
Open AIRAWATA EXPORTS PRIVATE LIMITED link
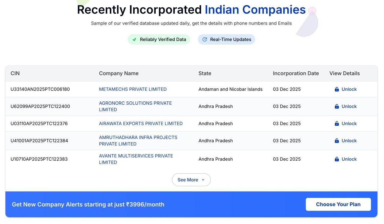[x=141, y=124]
